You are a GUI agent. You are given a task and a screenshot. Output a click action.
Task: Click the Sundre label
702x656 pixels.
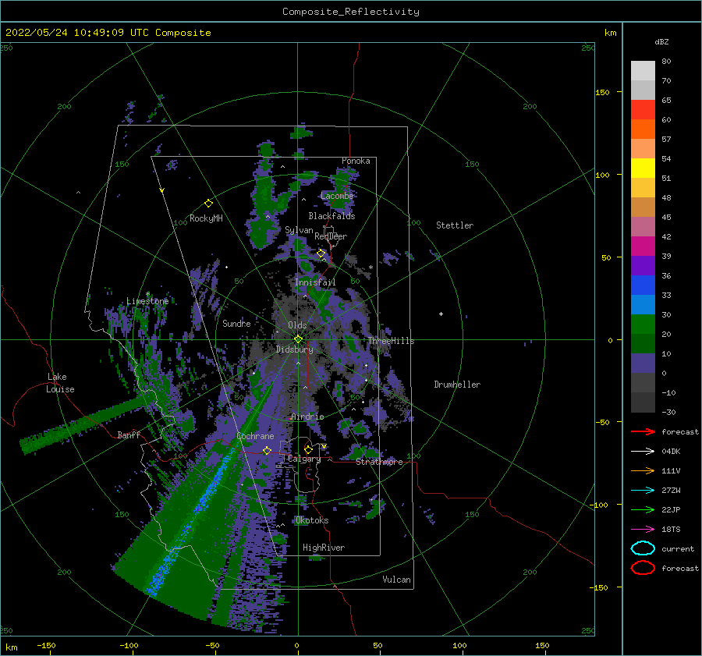click(x=236, y=323)
